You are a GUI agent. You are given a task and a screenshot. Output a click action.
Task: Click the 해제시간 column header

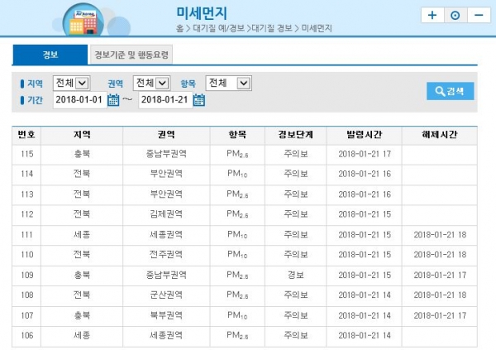(x=440, y=135)
